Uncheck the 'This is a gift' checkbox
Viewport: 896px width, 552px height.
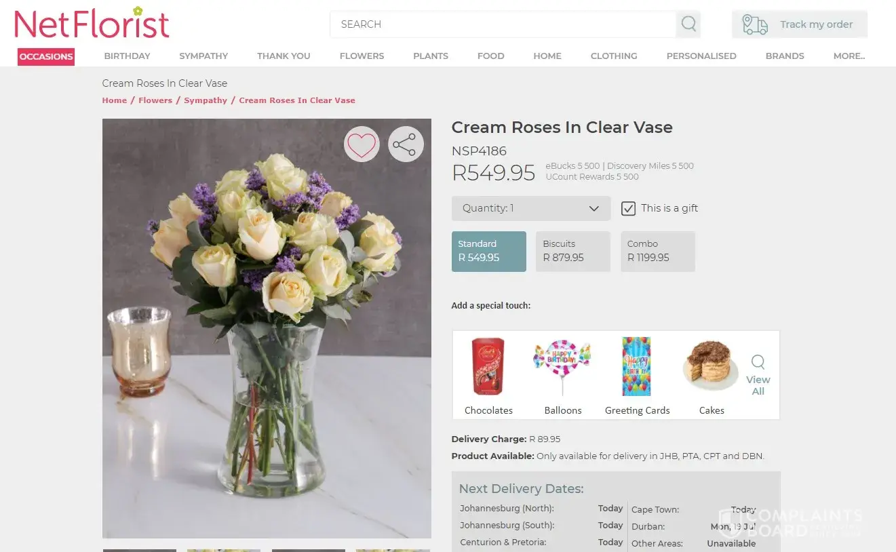628,208
